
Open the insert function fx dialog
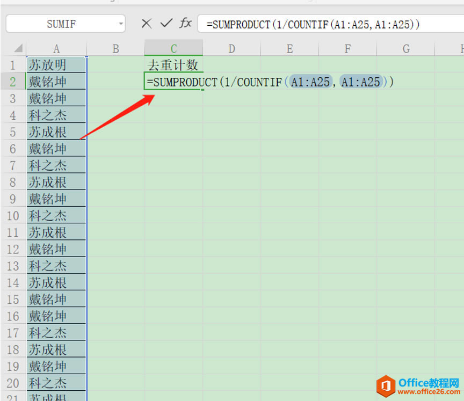coord(185,23)
